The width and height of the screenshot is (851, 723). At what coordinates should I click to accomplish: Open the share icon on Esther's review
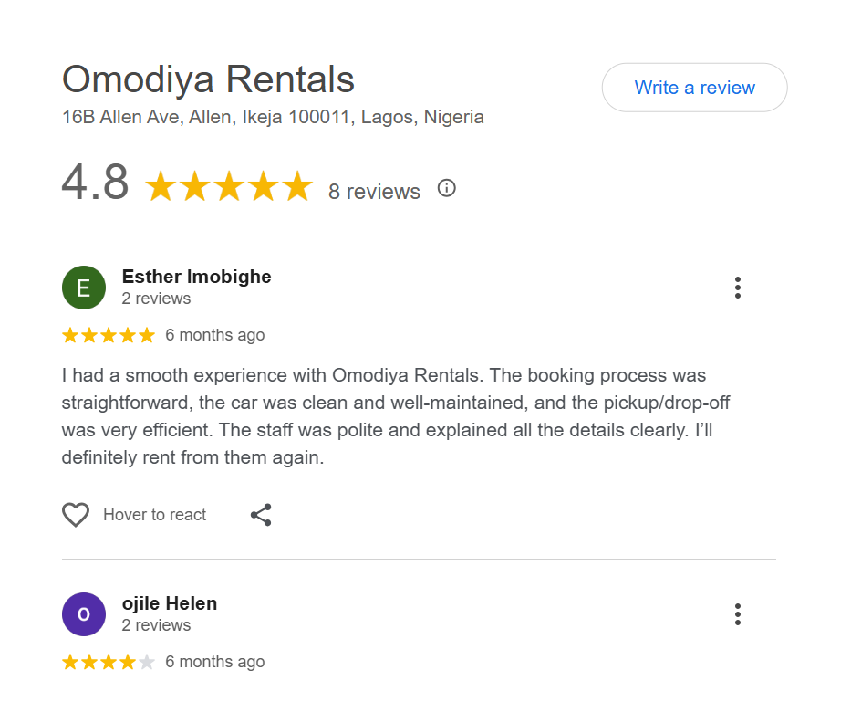[x=261, y=514]
